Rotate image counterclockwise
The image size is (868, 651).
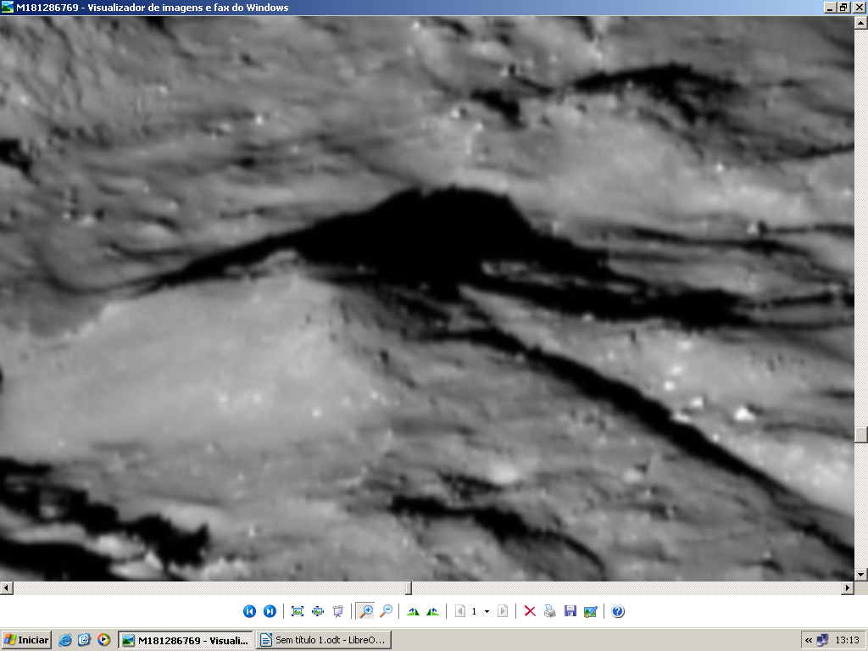pos(433,611)
